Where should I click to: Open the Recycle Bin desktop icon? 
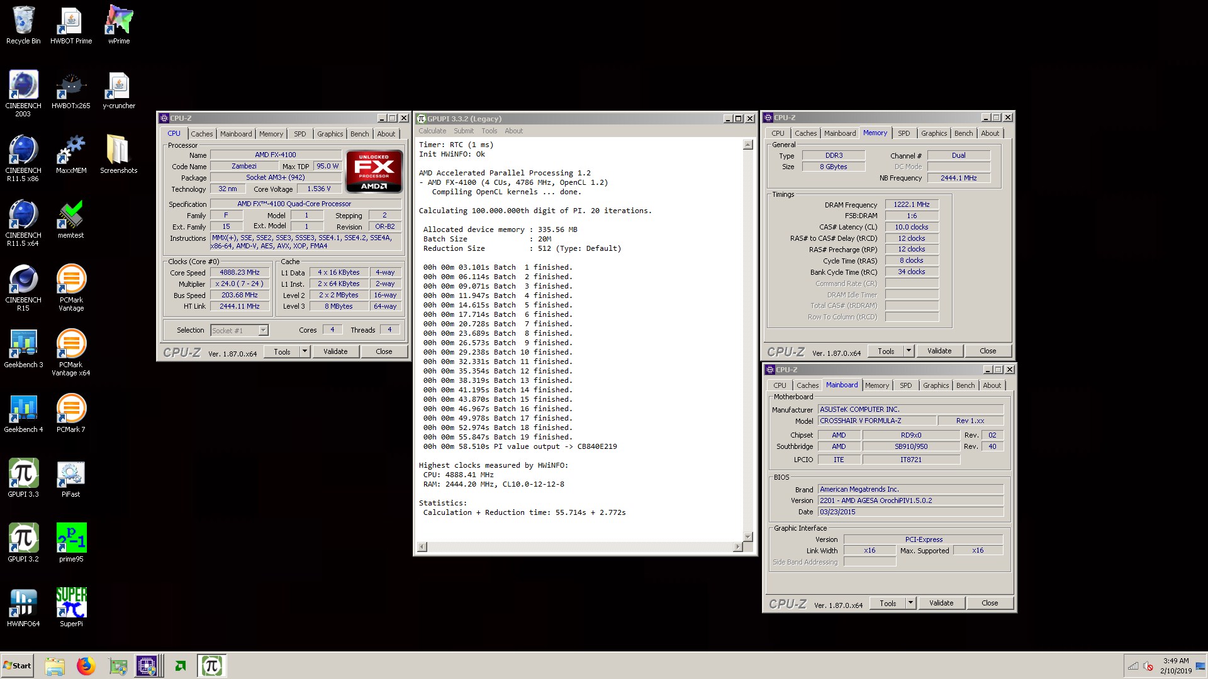pos(23,25)
